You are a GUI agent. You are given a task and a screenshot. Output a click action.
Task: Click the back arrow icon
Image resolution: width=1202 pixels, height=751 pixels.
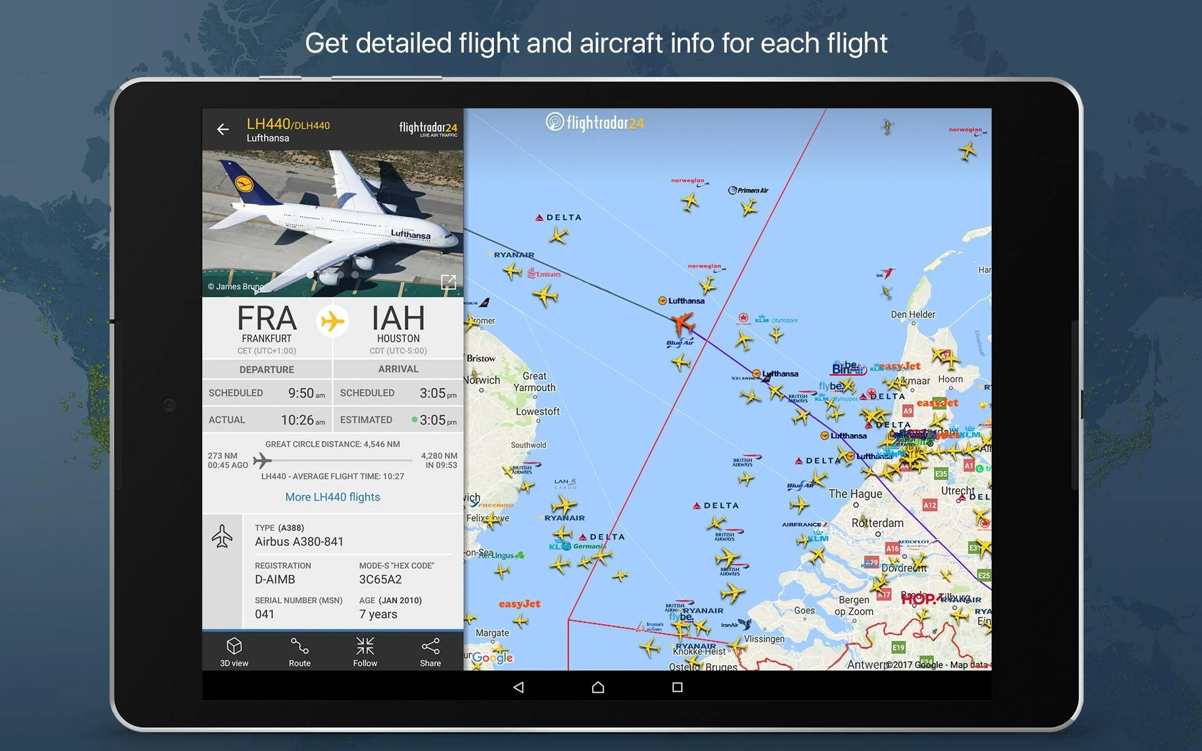[223, 130]
